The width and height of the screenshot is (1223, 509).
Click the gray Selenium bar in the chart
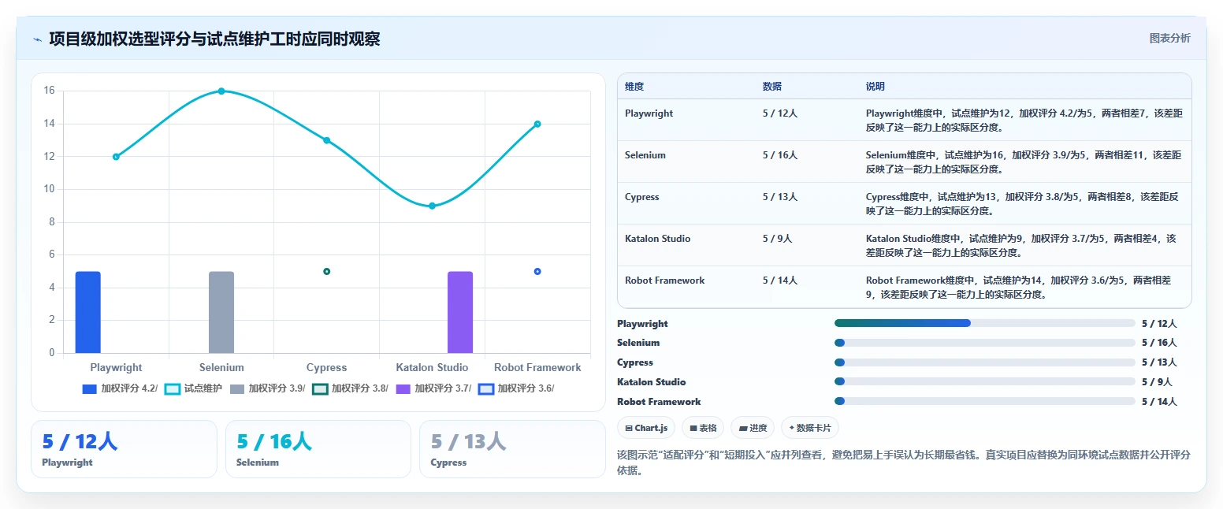pos(221,312)
